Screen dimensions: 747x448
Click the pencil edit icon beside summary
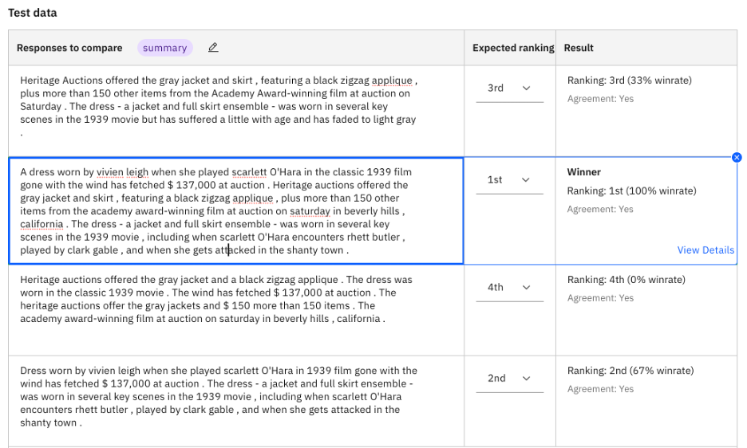[212, 48]
